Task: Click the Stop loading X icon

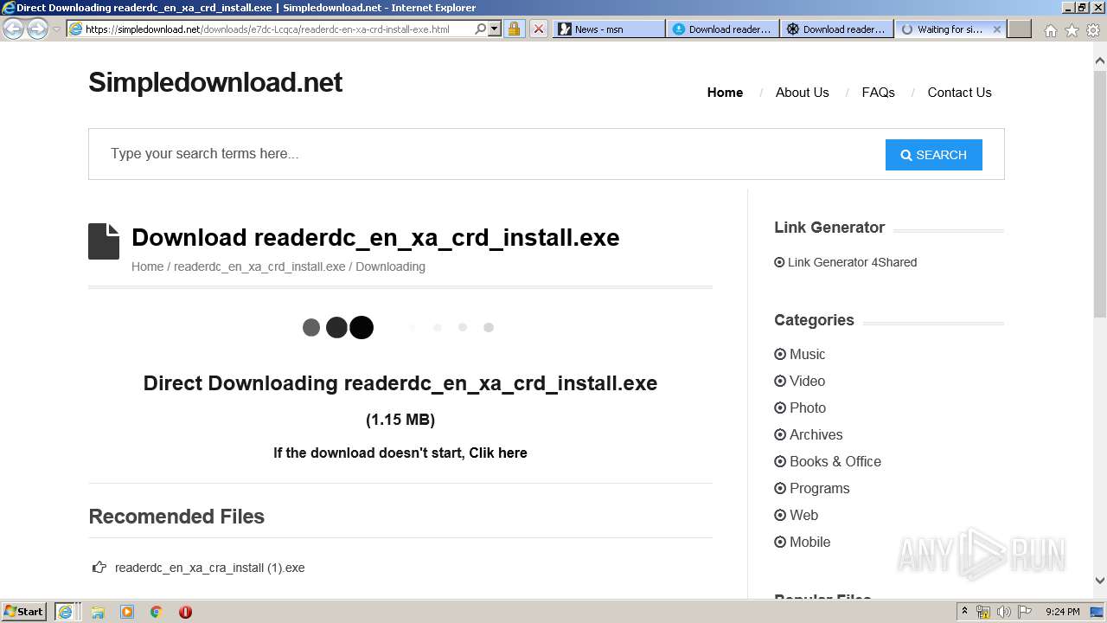Action: (x=538, y=29)
